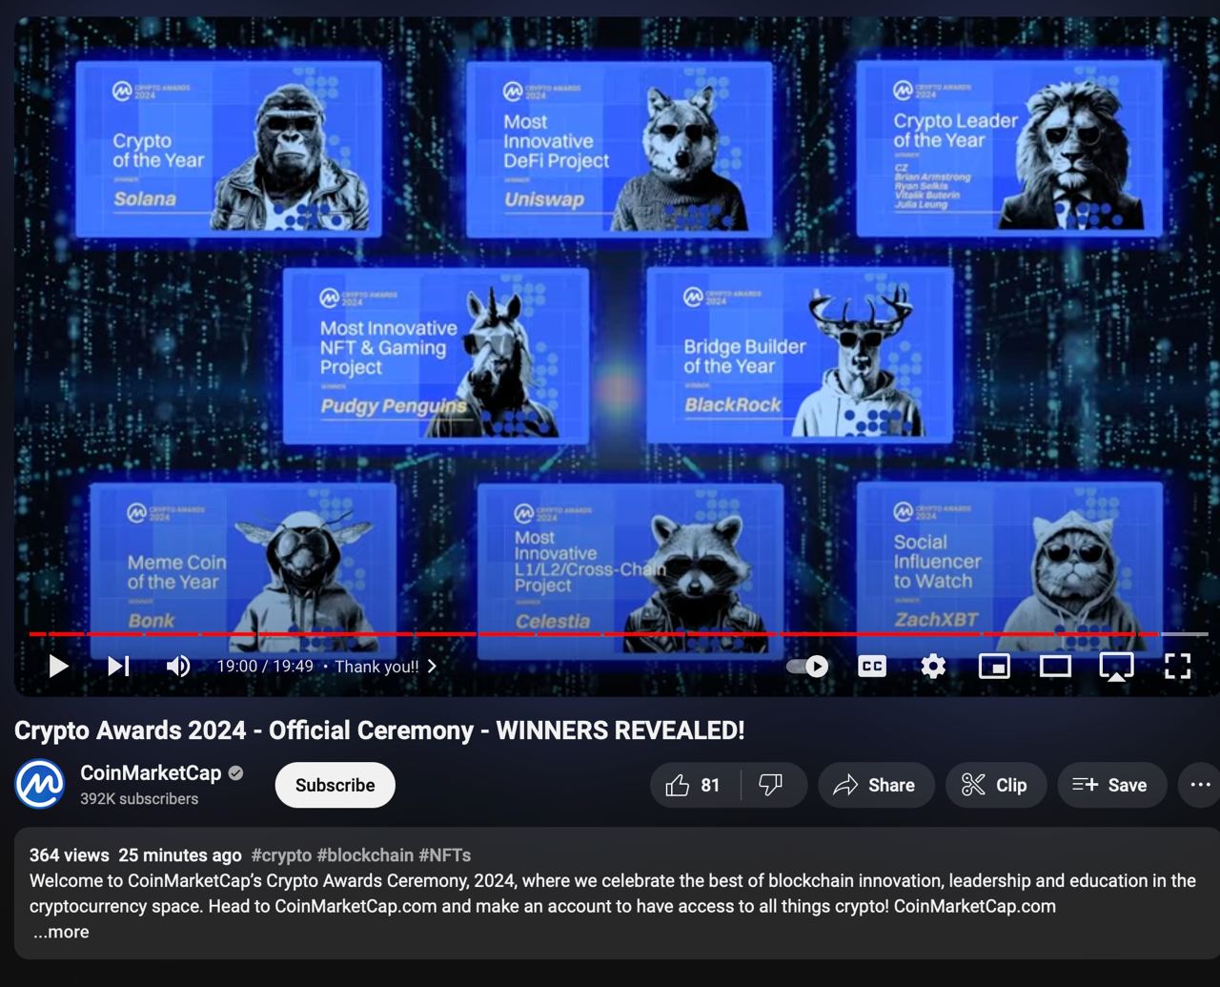The image size is (1220, 987).
Task: Open the video settings gear
Action: [x=933, y=667]
